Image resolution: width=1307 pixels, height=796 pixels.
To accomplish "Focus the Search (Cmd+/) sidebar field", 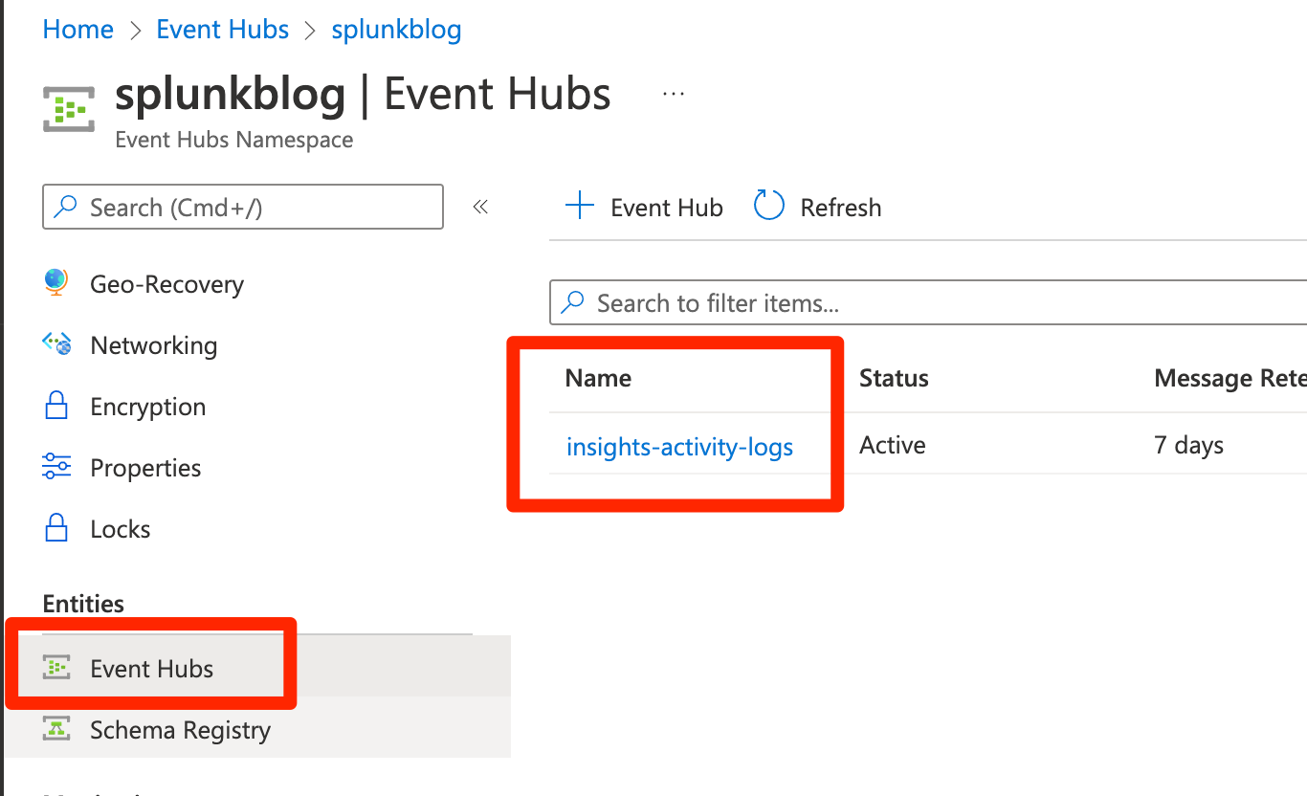I will 243,207.
